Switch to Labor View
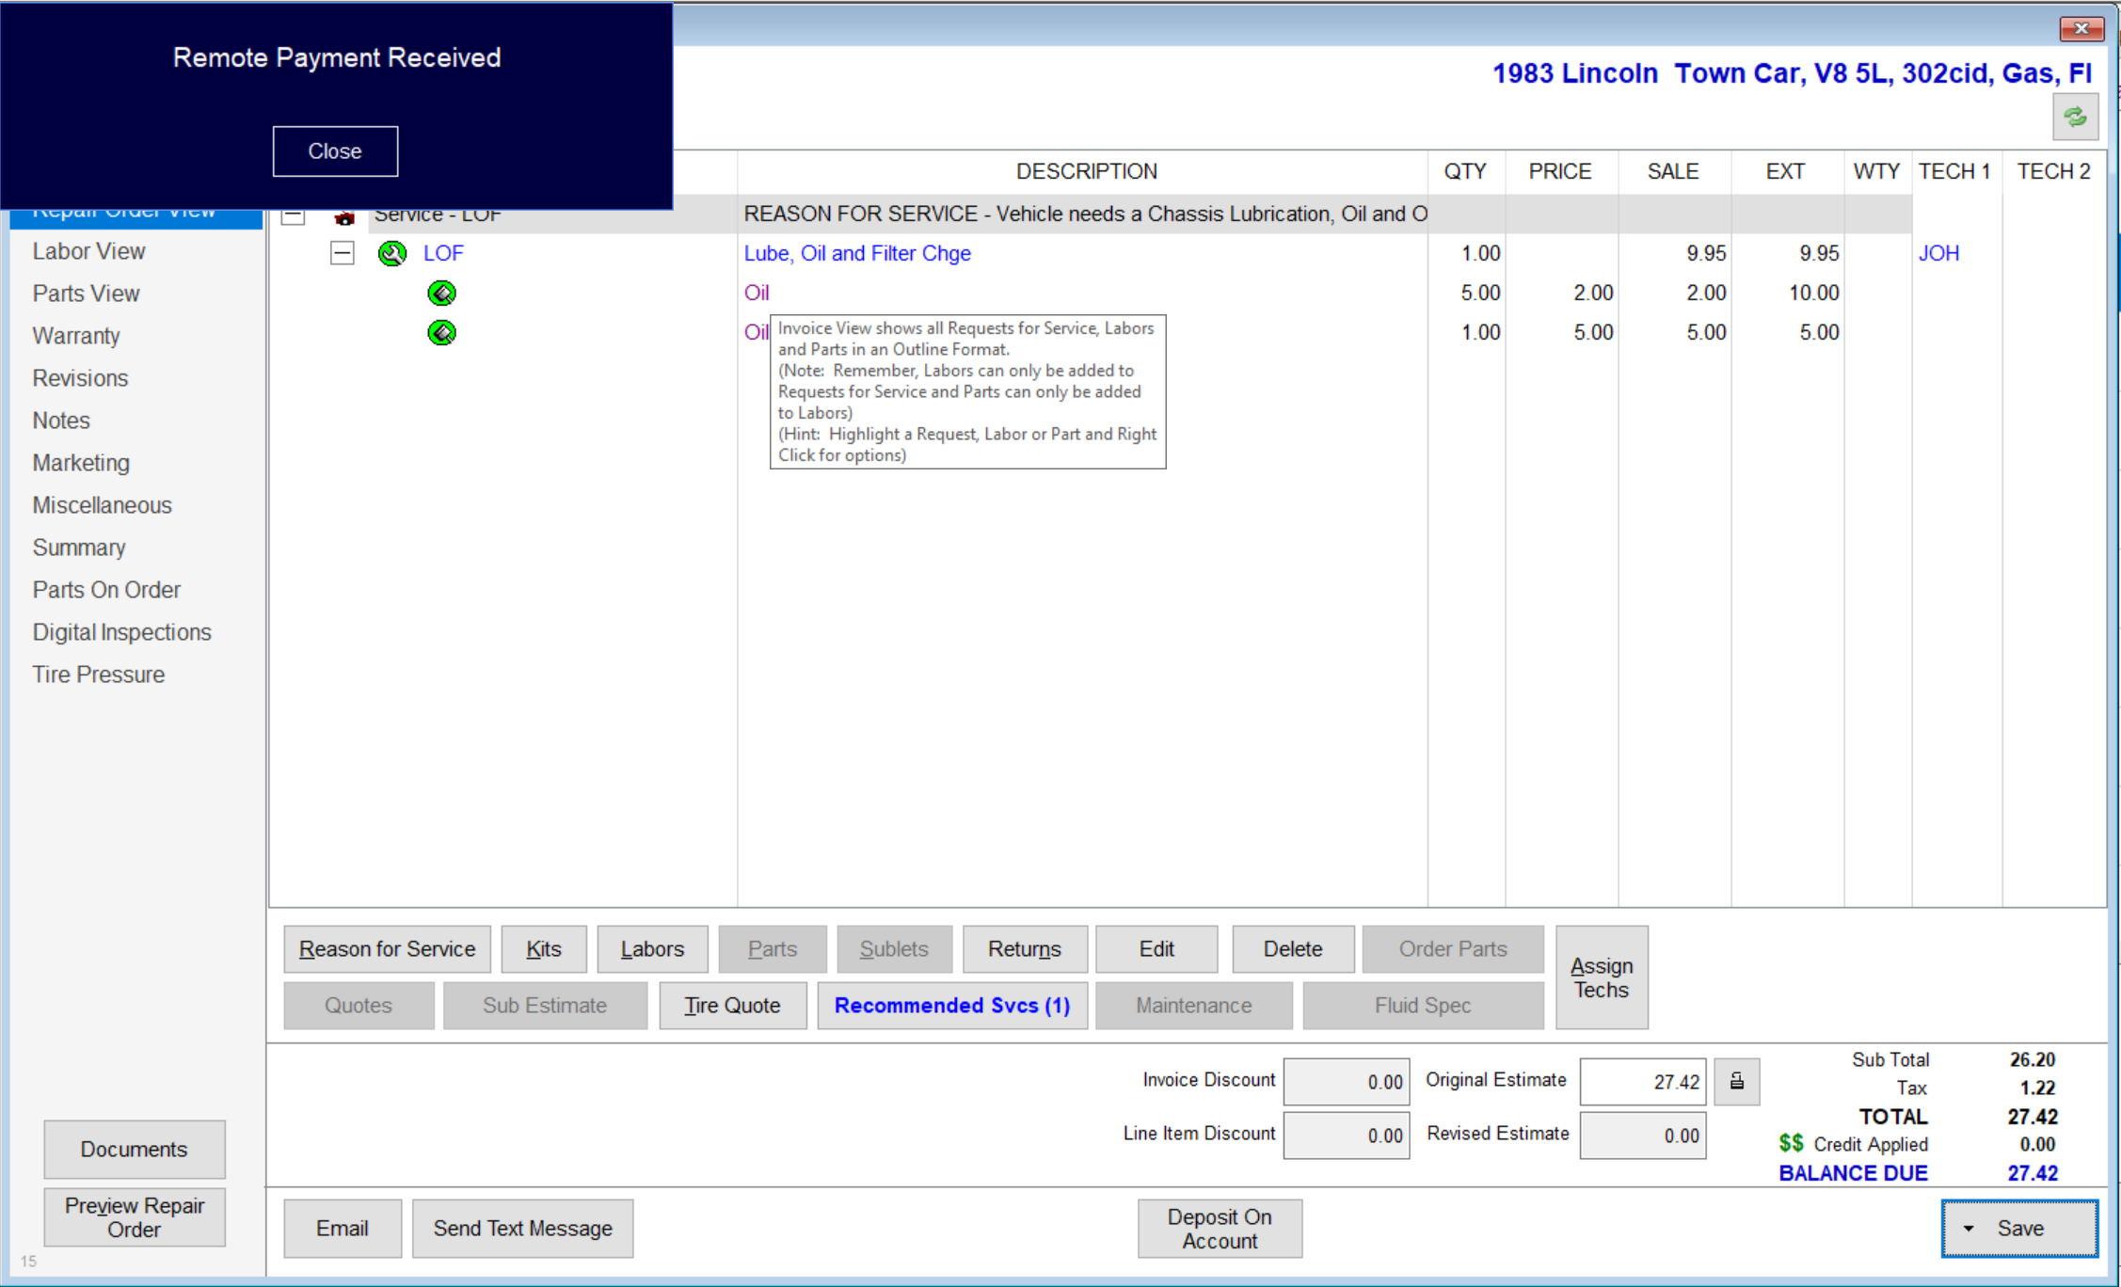Image resolution: width=2121 pixels, height=1287 pixels. click(88, 251)
